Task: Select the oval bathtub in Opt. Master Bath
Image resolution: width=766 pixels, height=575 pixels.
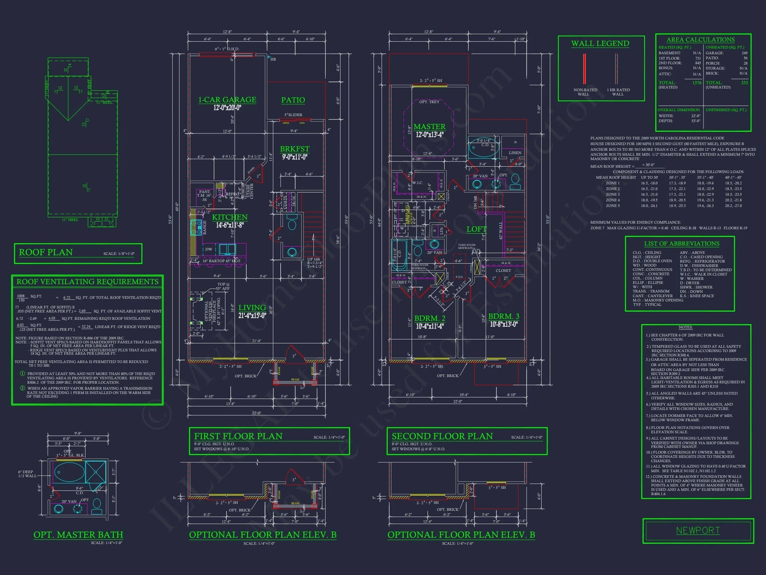Action: [x=69, y=472]
